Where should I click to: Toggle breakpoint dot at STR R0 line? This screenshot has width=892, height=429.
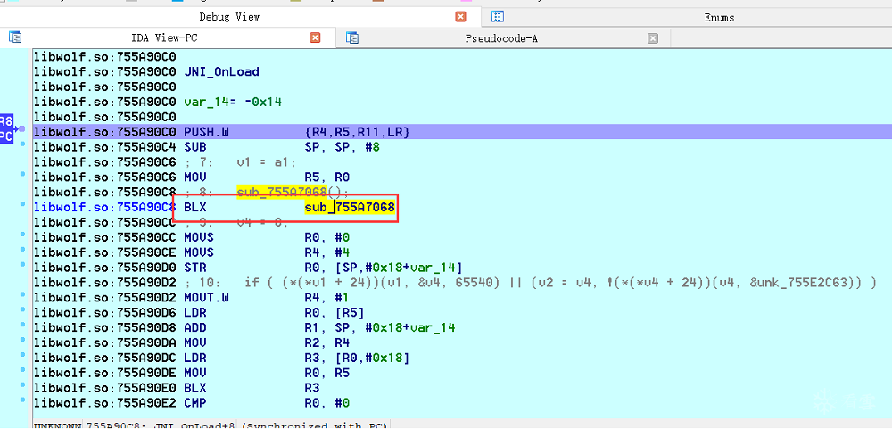click(22, 263)
